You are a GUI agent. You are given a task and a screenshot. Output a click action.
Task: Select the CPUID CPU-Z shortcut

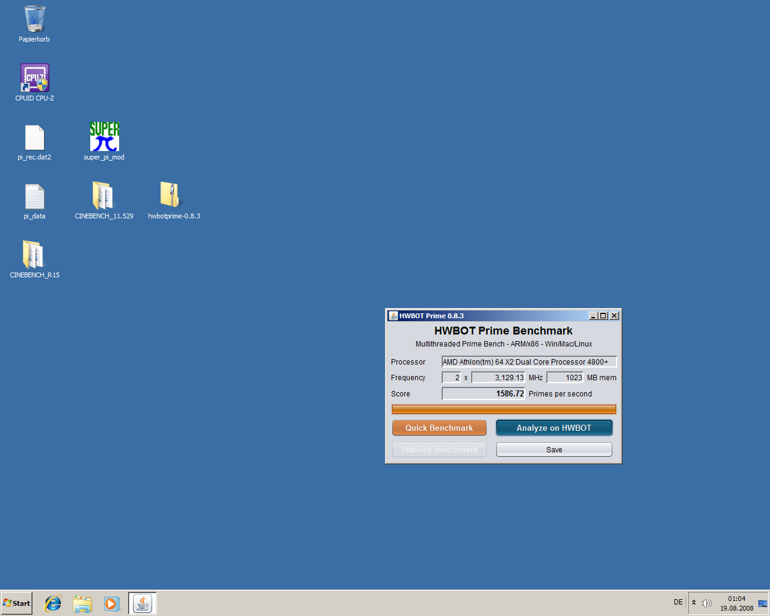pyautogui.click(x=34, y=82)
